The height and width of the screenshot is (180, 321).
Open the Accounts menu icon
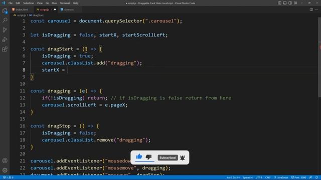tap(5, 160)
